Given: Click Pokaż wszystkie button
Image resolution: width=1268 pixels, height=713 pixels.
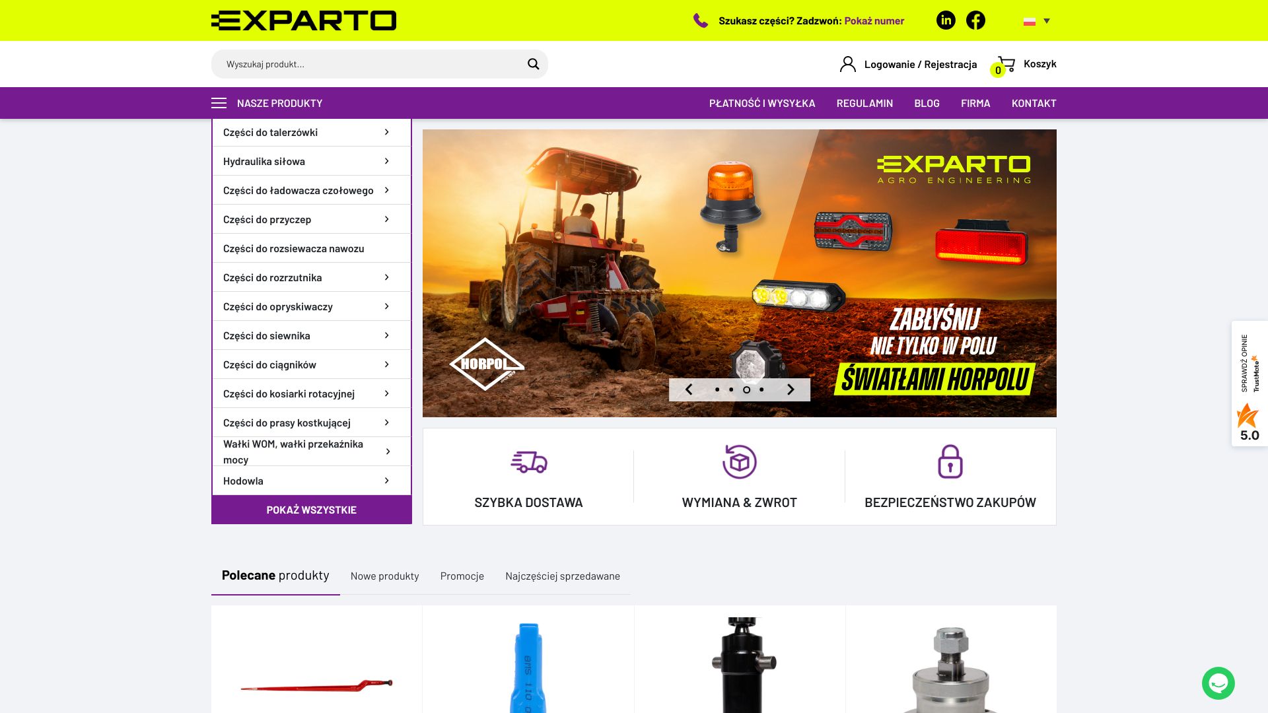Looking at the screenshot, I should [312, 510].
